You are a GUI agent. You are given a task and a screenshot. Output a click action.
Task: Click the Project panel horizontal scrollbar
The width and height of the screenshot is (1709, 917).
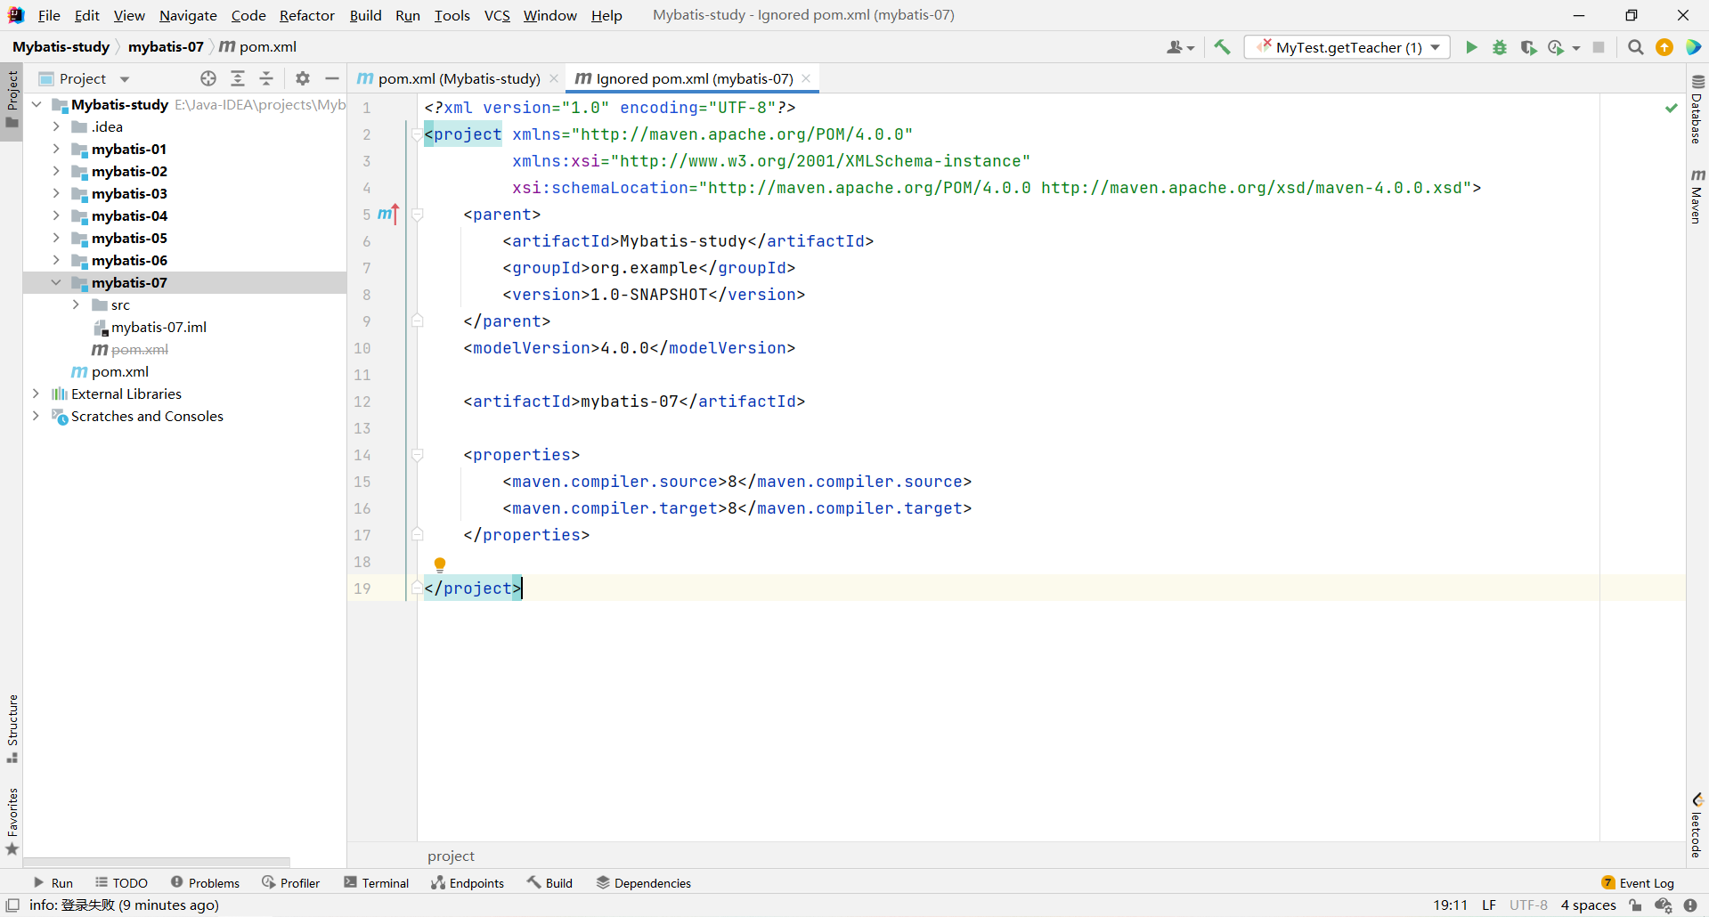pos(157,862)
